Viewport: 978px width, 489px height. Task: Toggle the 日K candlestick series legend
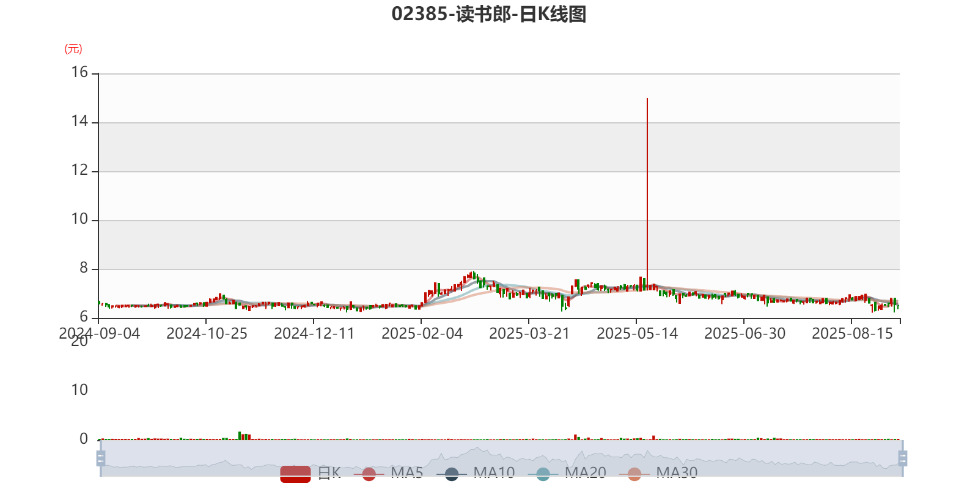tap(311, 473)
